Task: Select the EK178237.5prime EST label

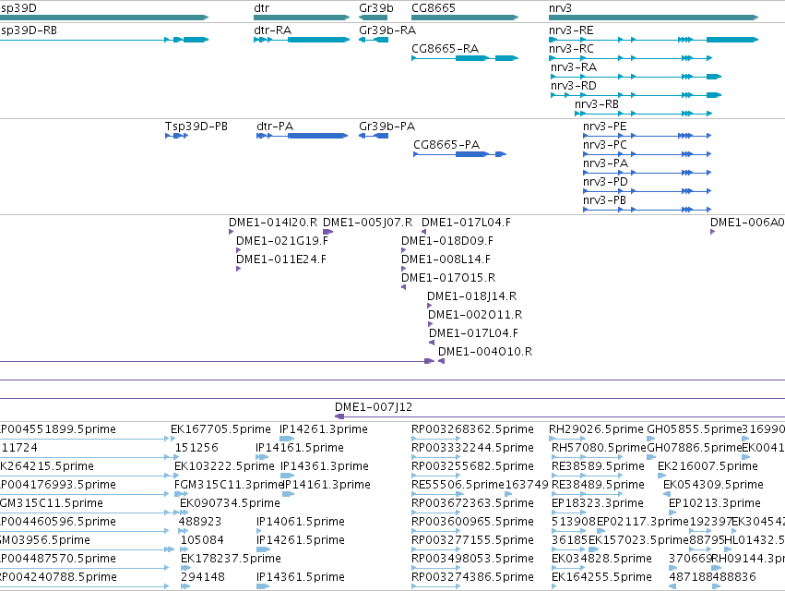Action: click(x=231, y=559)
